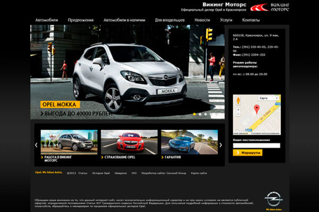Click the address text 660118, Красноярск
Viewport: 319px width, 212px height.
tap(256, 37)
